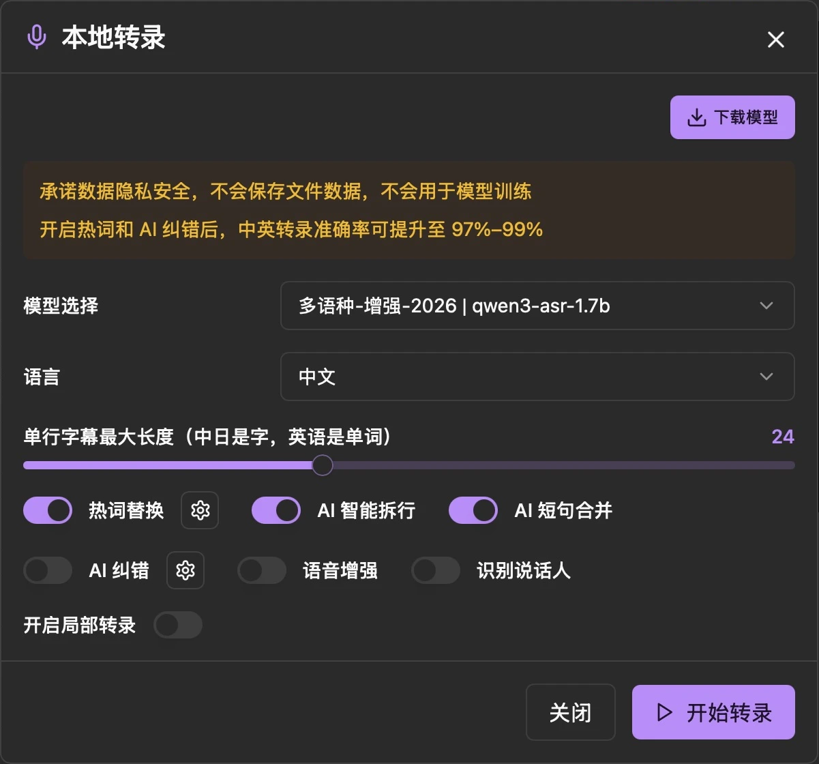Turn off the AI 短句合并 switch
The height and width of the screenshot is (764, 819).
click(x=473, y=510)
